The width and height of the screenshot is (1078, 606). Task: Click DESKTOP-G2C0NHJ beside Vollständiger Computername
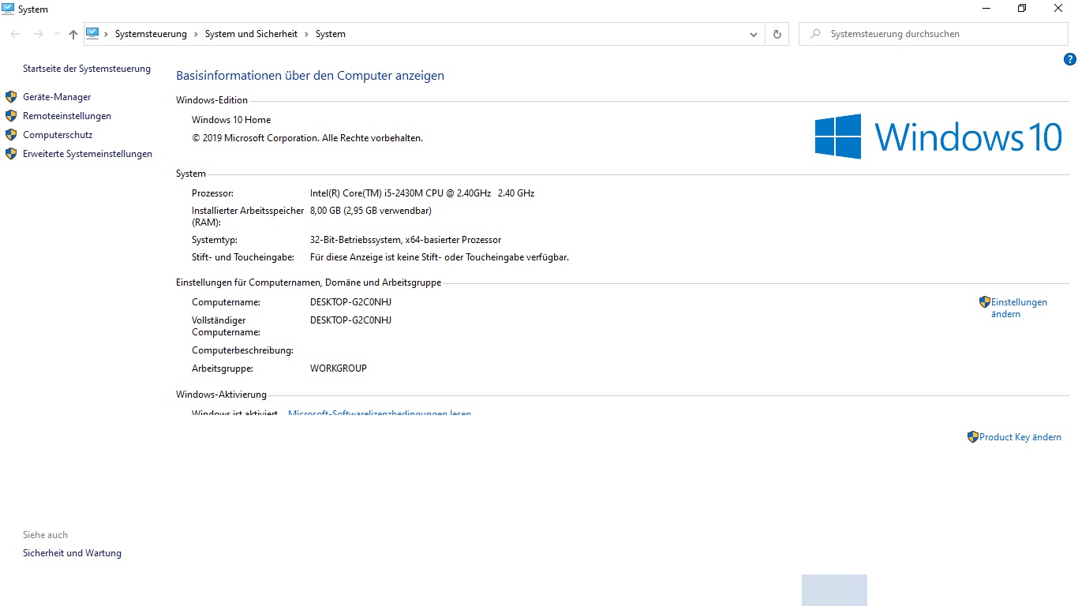[351, 320]
